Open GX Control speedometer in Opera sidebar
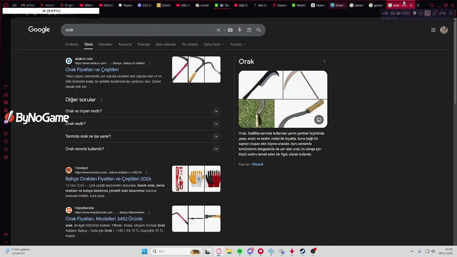Viewport: 457px width, 257px height. click(6, 87)
